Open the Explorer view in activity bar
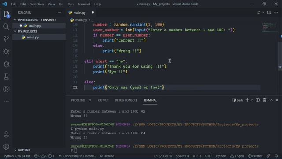Image resolution: width=282 pixels, height=159 pixels. (x=6, y=14)
